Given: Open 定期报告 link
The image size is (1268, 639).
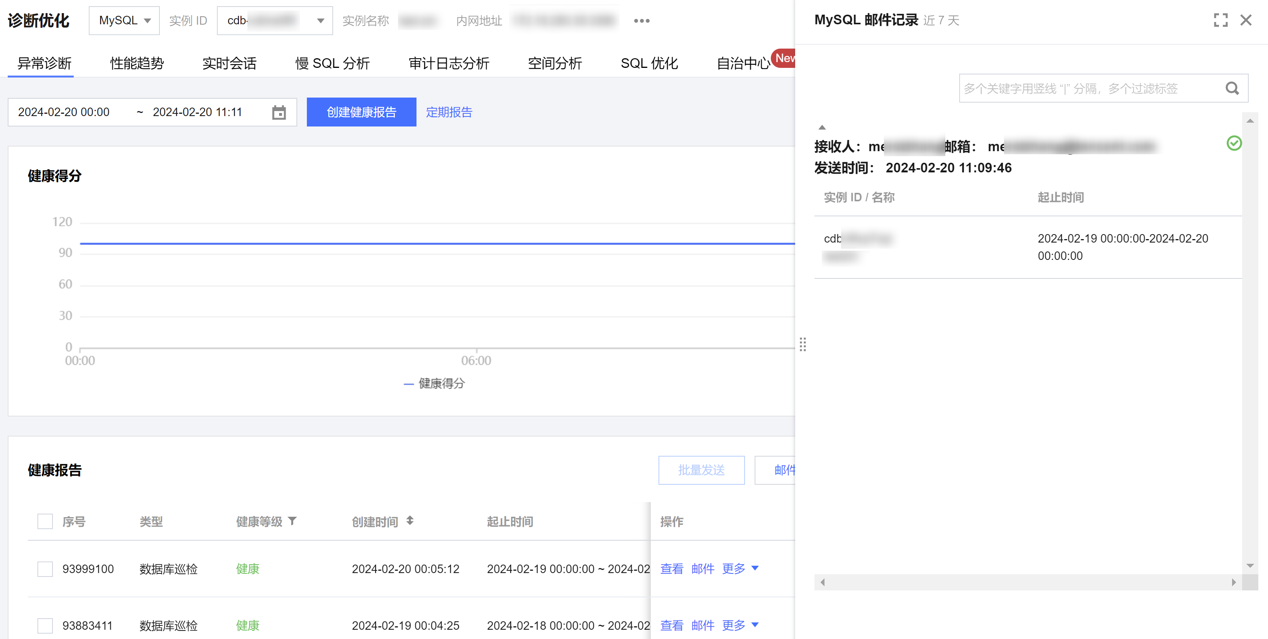Looking at the screenshot, I should tap(449, 112).
